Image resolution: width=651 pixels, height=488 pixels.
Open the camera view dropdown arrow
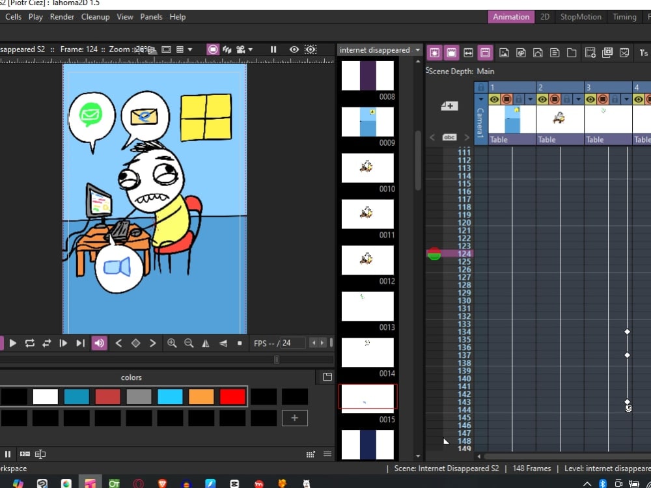click(x=251, y=50)
